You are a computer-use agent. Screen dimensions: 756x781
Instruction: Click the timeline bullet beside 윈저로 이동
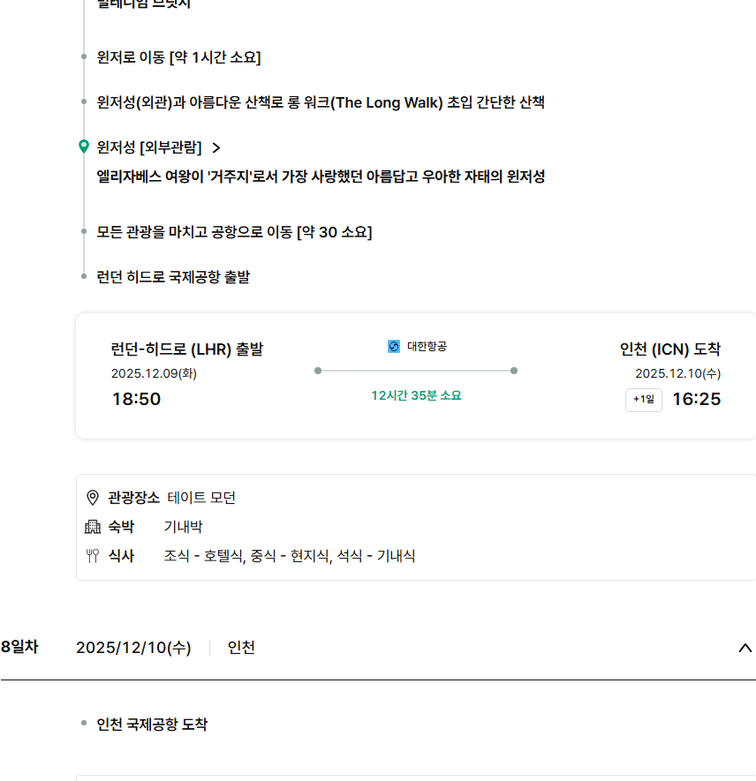click(84, 57)
